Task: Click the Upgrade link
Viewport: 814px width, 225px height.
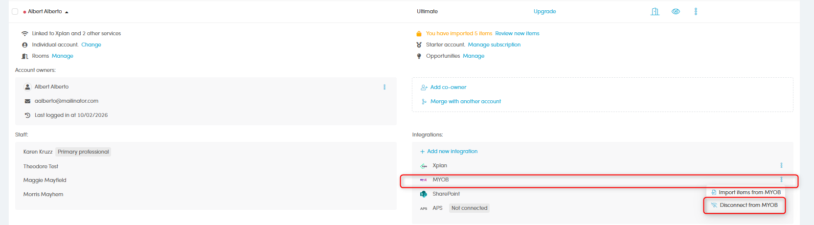Action: (x=544, y=12)
